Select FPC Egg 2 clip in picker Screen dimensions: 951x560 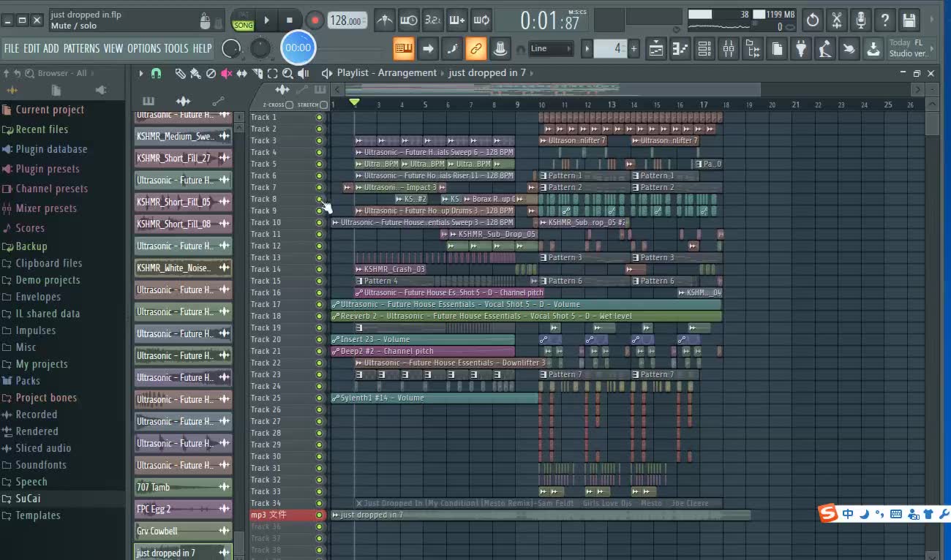click(x=183, y=509)
